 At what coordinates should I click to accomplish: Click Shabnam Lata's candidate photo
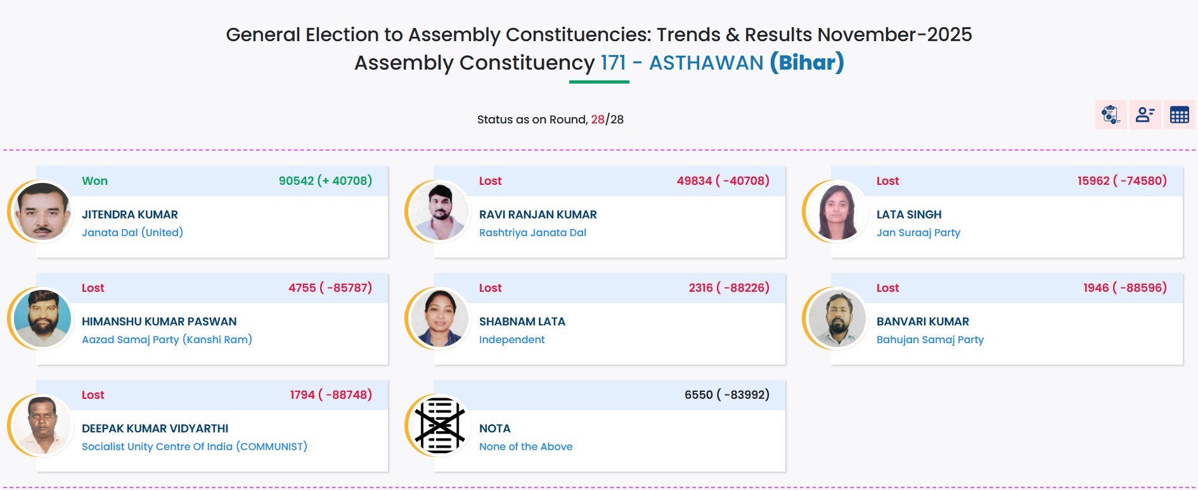coord(440,319)
